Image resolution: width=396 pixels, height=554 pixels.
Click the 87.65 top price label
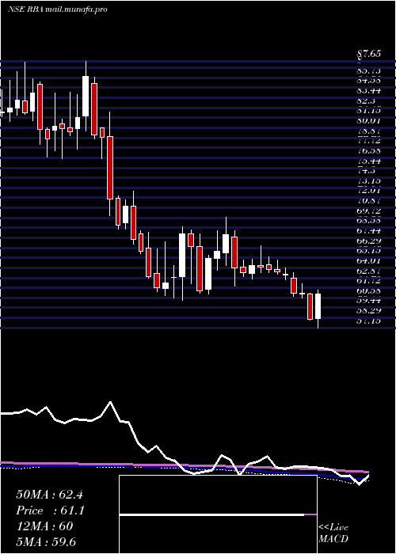coord(368,54)
